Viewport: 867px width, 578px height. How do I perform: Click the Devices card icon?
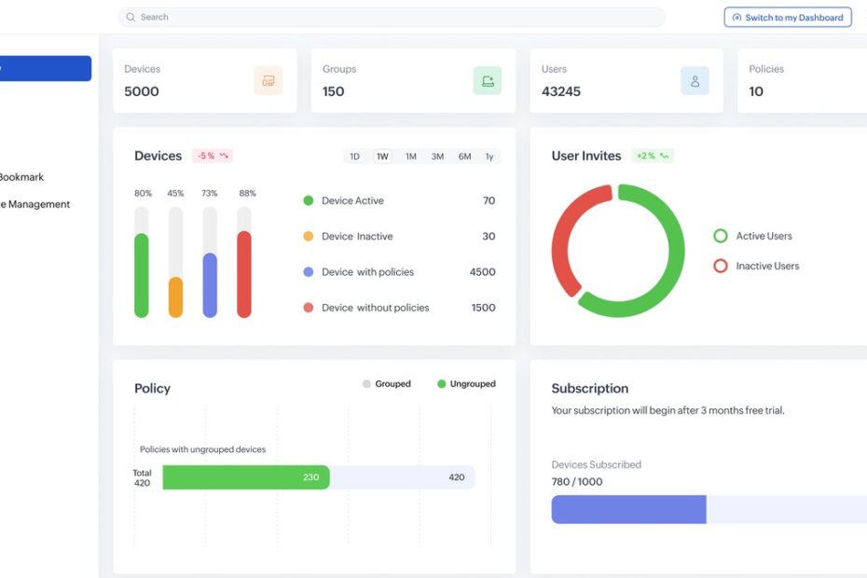(x=268, y=81)
